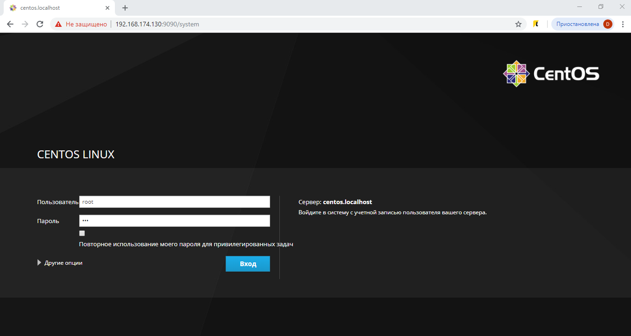Click the Не защищено security label
This screenshot has height=336, width=631.
click(86, 24)
